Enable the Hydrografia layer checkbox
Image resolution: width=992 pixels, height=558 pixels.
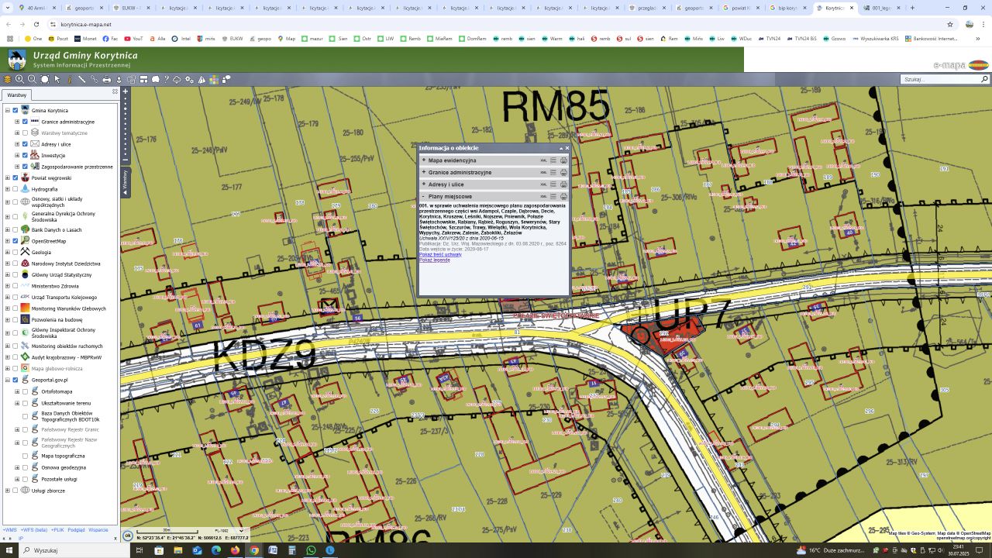15,189
